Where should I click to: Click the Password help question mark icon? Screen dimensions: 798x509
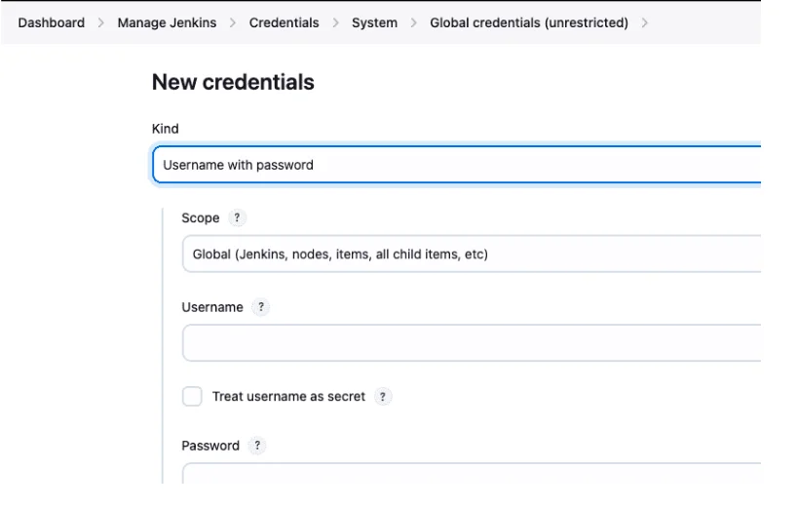[x=257, y=446]
